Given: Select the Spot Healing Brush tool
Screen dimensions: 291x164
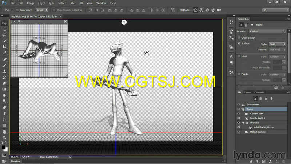Looking at the screenshot, I should pos(4,59).
